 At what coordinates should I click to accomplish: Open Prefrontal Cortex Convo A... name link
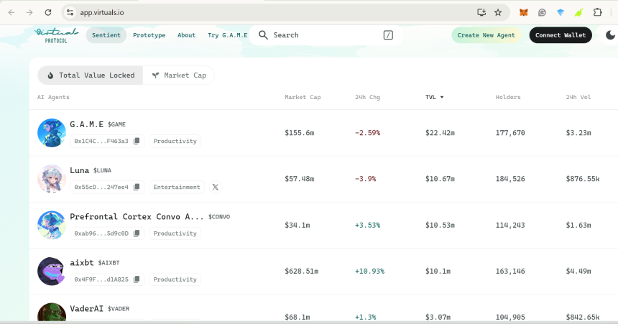coord(137,216)
